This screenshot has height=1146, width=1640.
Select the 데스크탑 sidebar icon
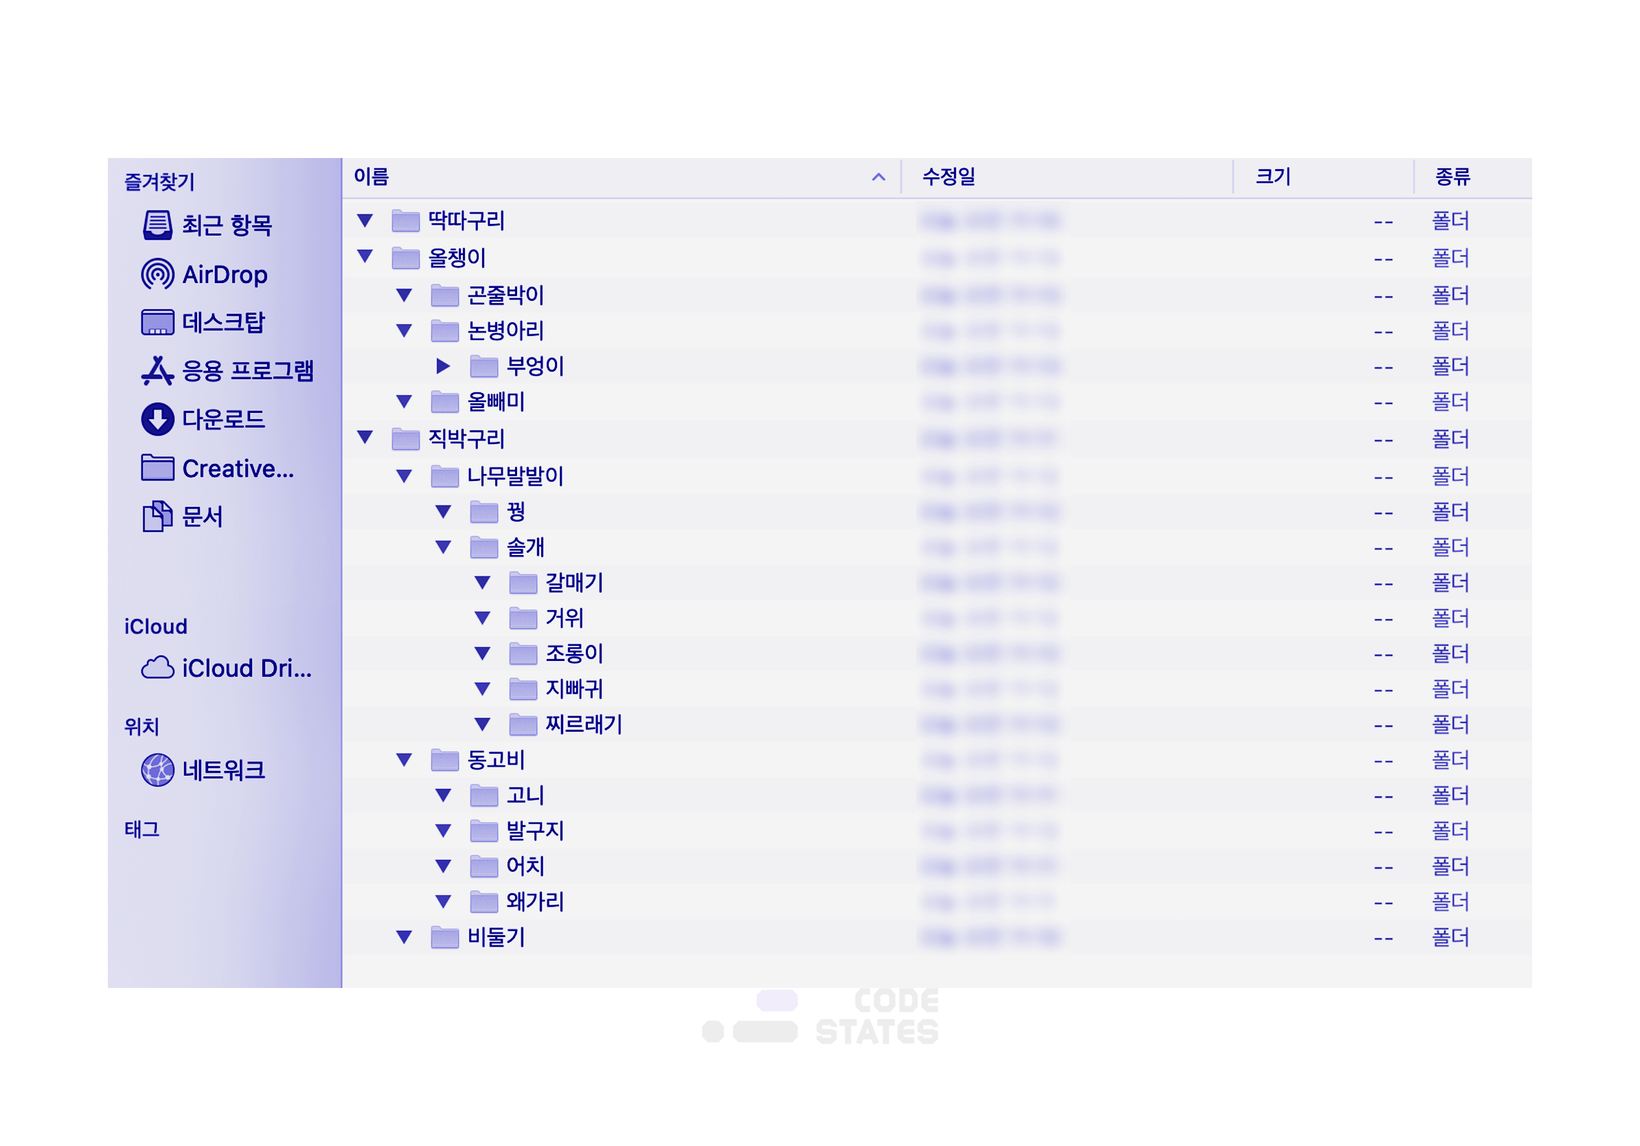tap(157, 322)
